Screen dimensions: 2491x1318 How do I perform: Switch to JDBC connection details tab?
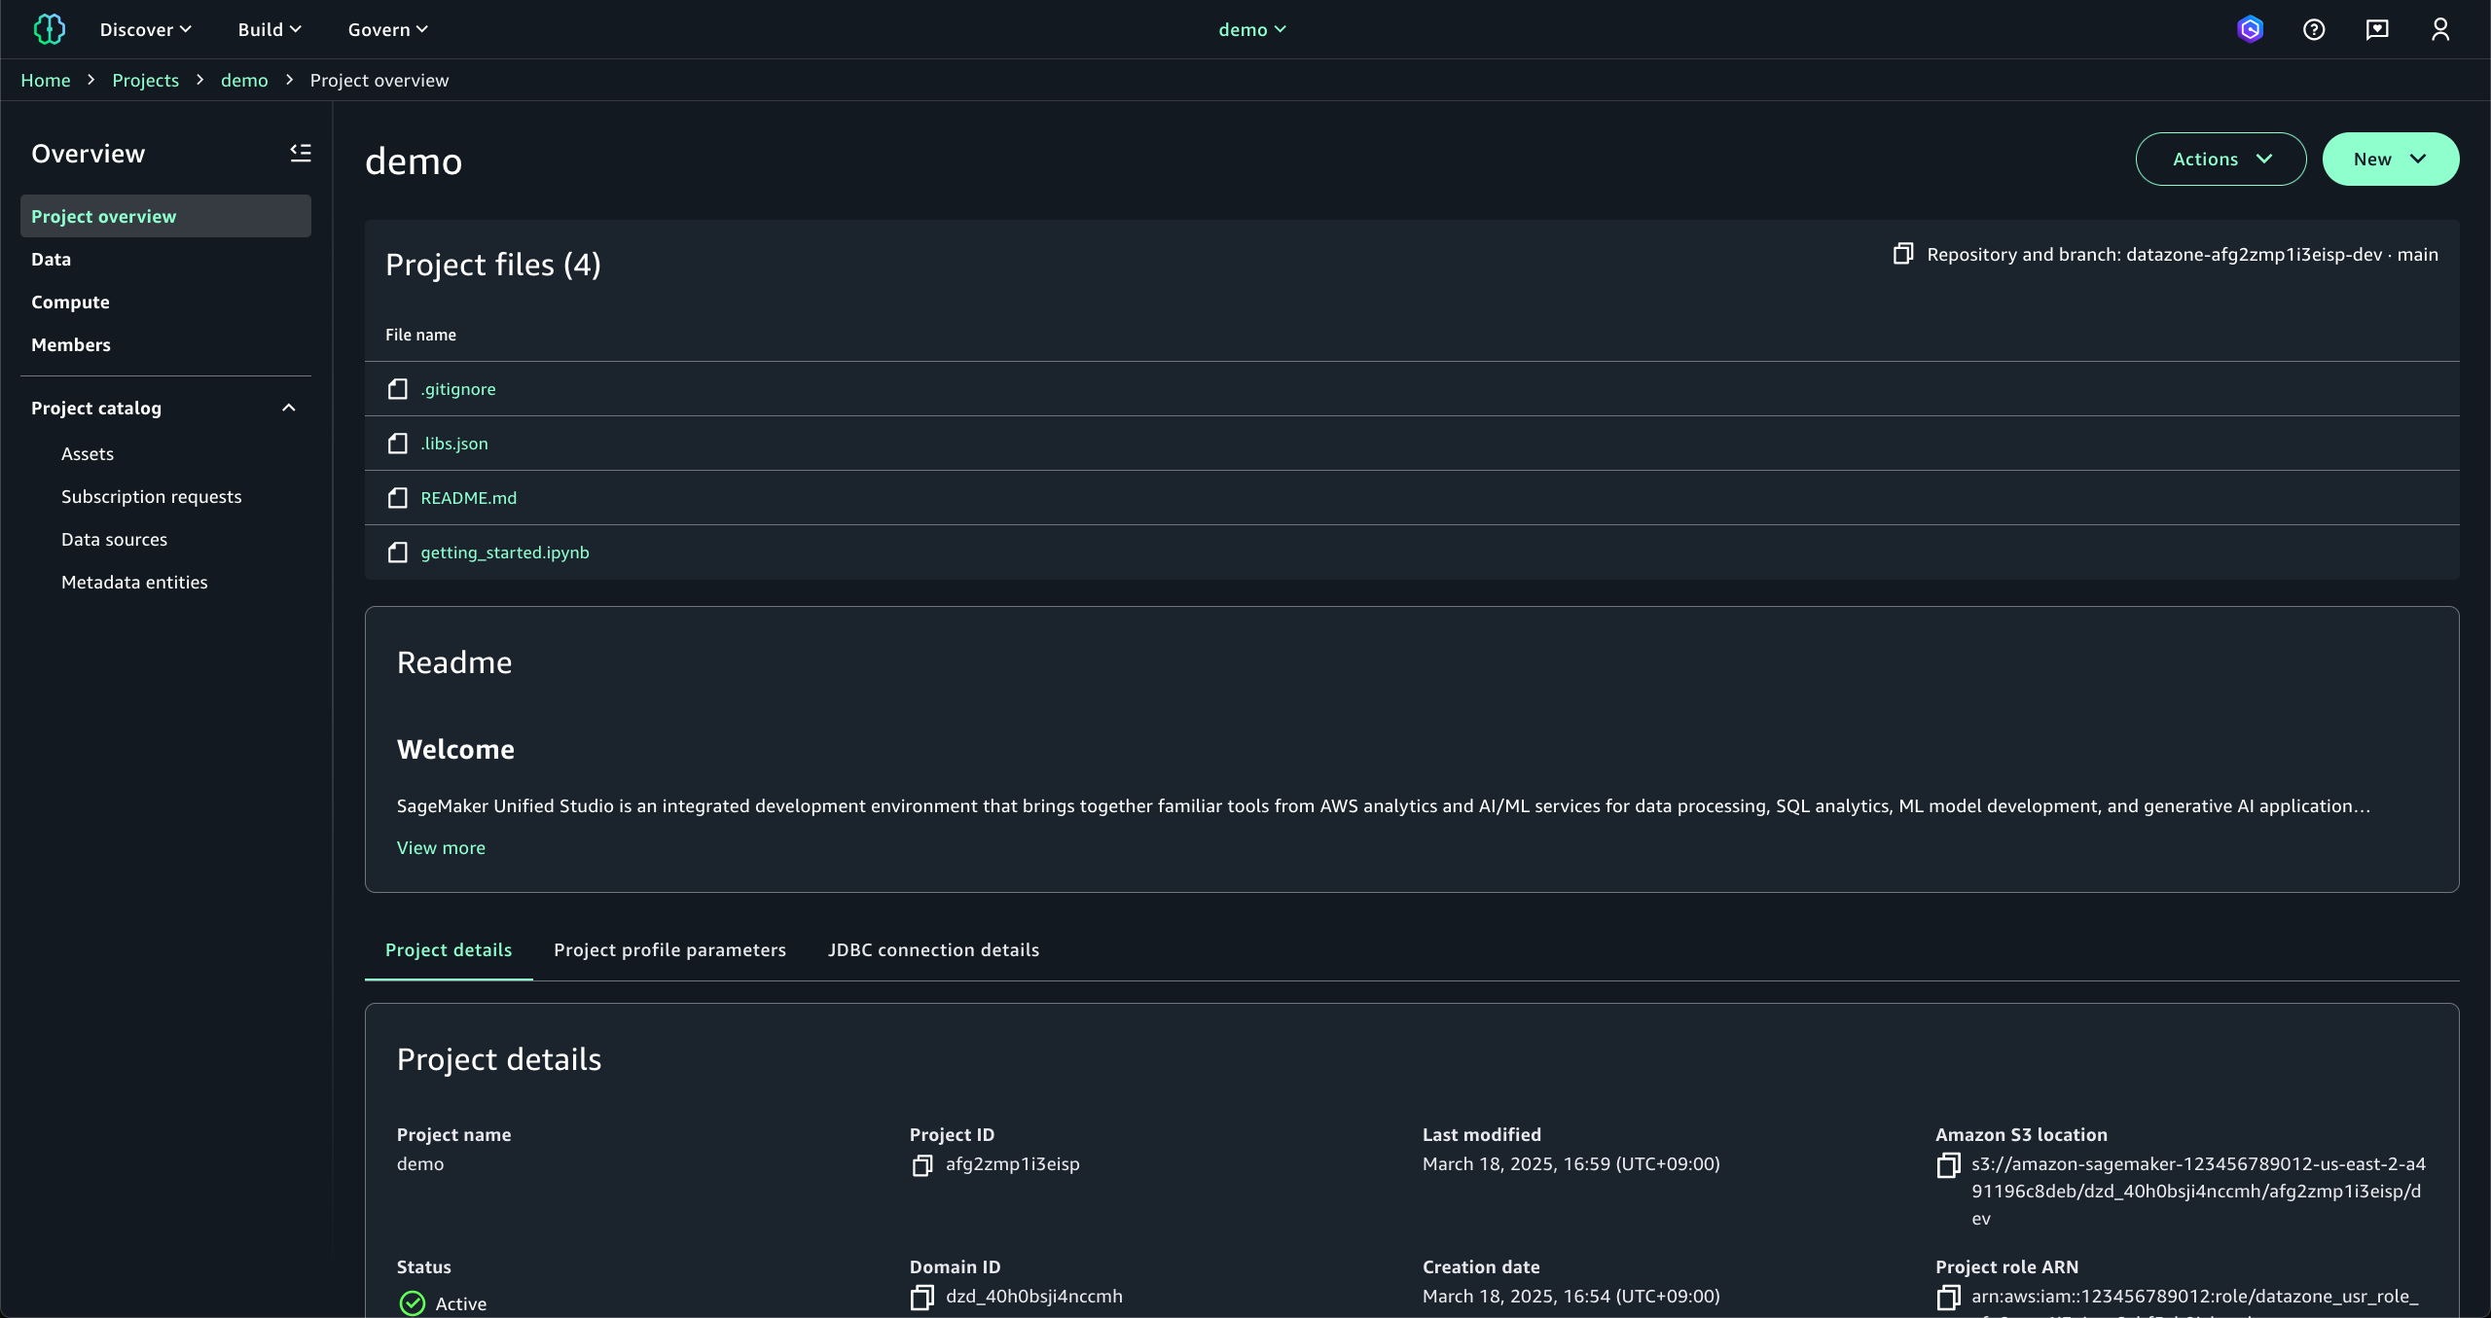(x=933, y=949)
